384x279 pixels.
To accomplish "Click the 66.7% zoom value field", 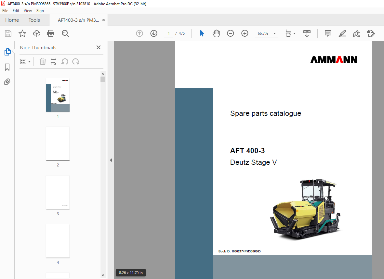I will point(263,33).
